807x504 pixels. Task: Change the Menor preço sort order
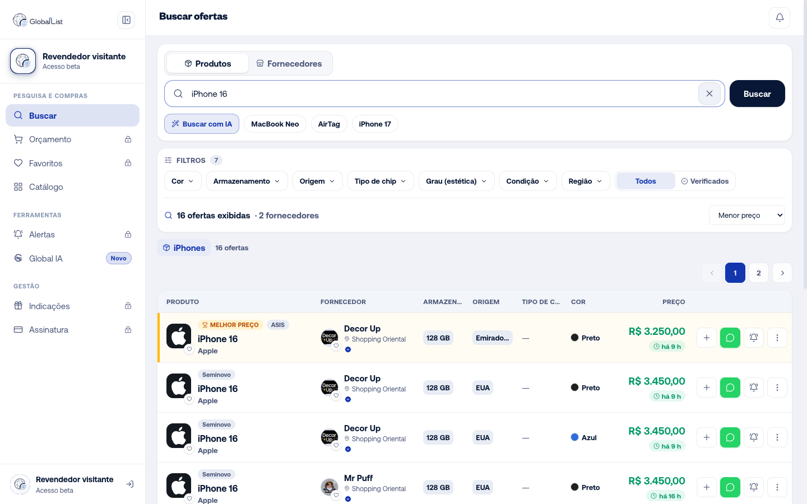click(747, 215)
